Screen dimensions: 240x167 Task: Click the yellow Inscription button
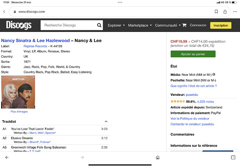pos(220,25)
